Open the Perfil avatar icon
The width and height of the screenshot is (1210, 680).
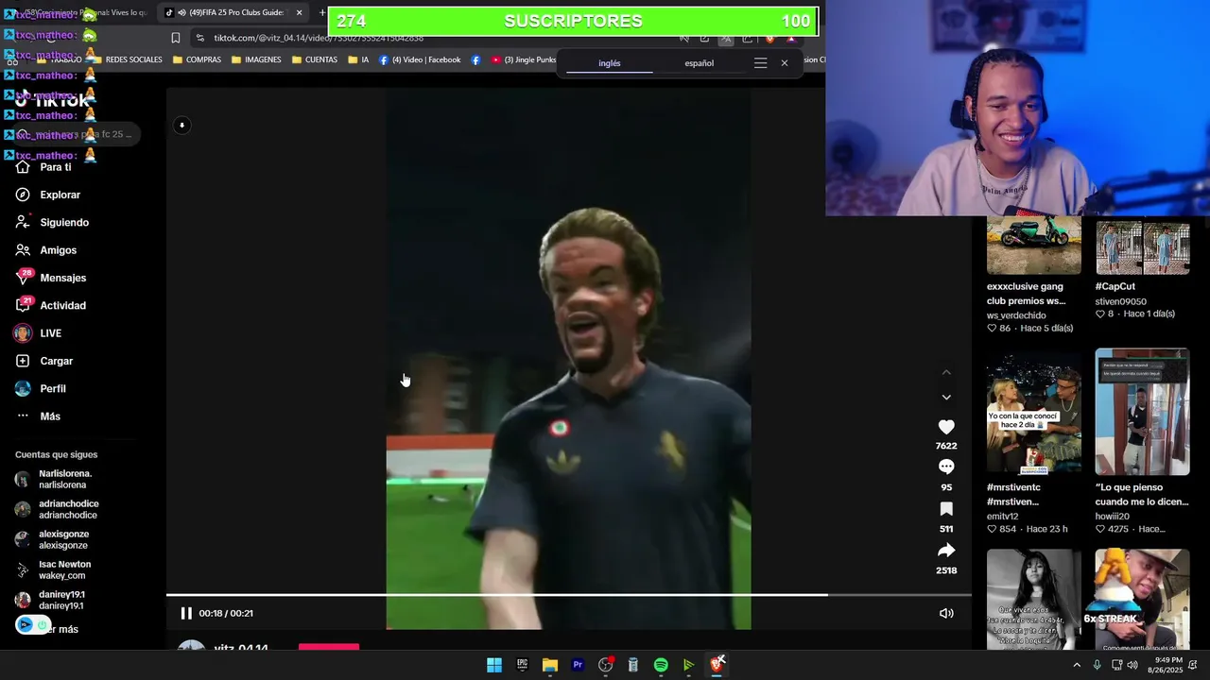pyautogui.click(x=23, y=388)
